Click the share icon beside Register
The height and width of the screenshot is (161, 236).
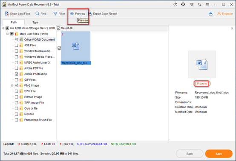(x=210, y=14)
